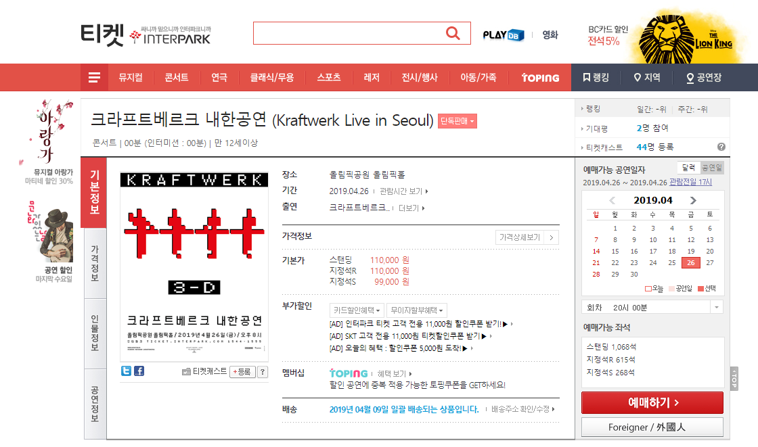Screen dimensions: 758x447
Task: Click 44명 등록 ticketcast count
Action: coord(655,147)
